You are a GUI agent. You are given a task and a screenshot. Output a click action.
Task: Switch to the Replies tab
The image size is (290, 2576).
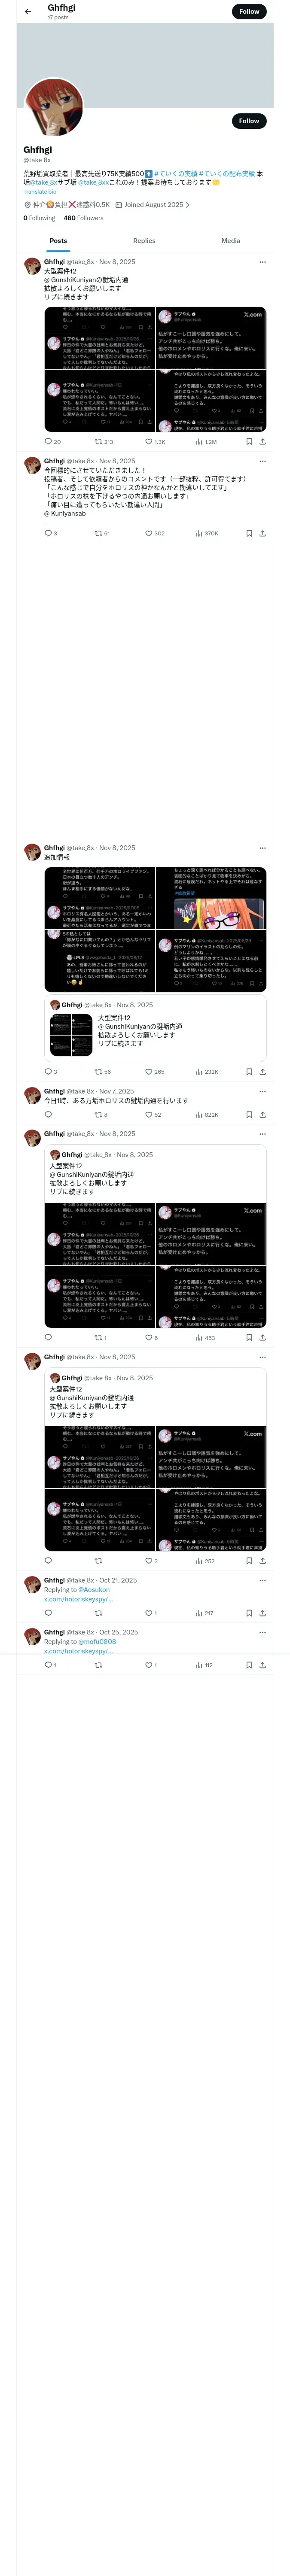coord(144,241)
